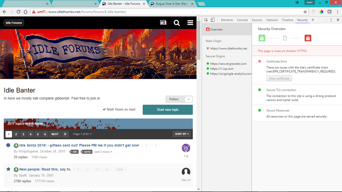Open N1njaSquirrel's last poster avatar

coord(186,148)
